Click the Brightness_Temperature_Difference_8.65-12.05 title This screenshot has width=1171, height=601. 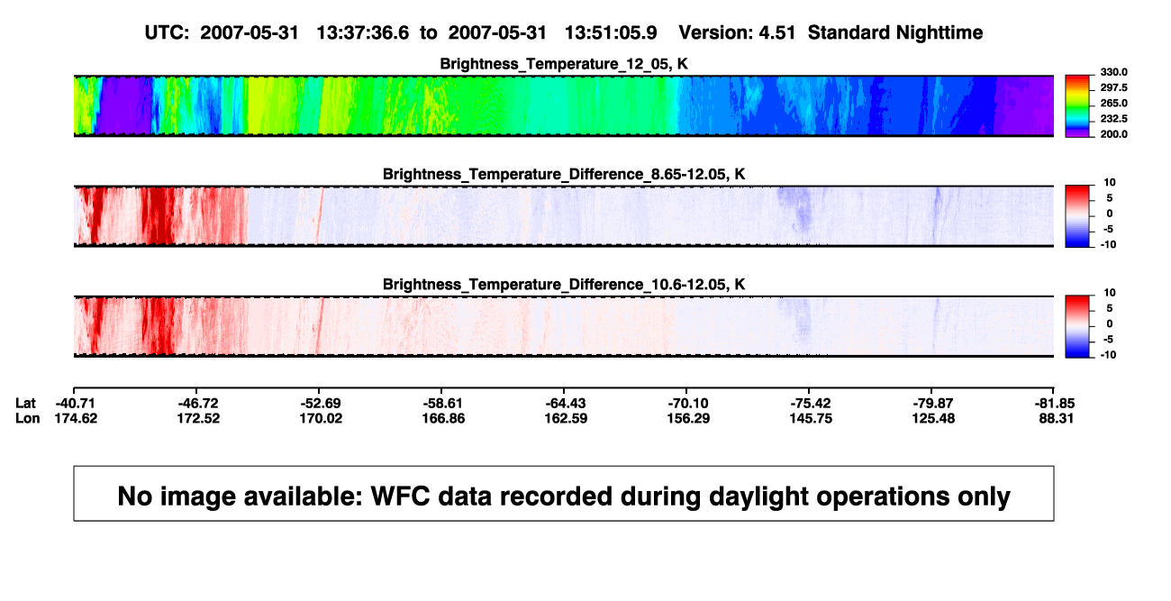pyautogui.click(x=564, y=174)
